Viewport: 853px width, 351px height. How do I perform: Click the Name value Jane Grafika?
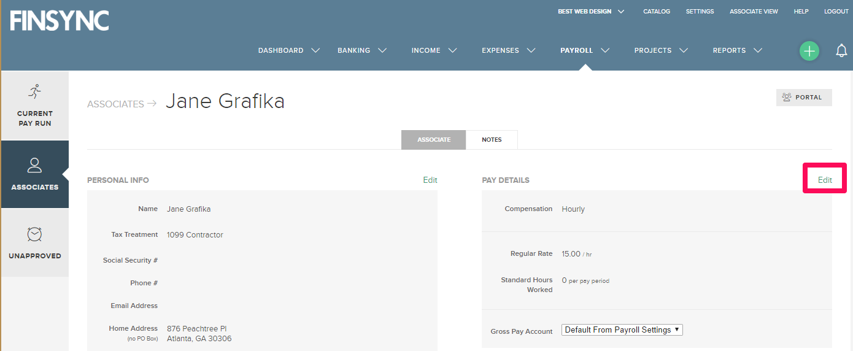(188, 209)
